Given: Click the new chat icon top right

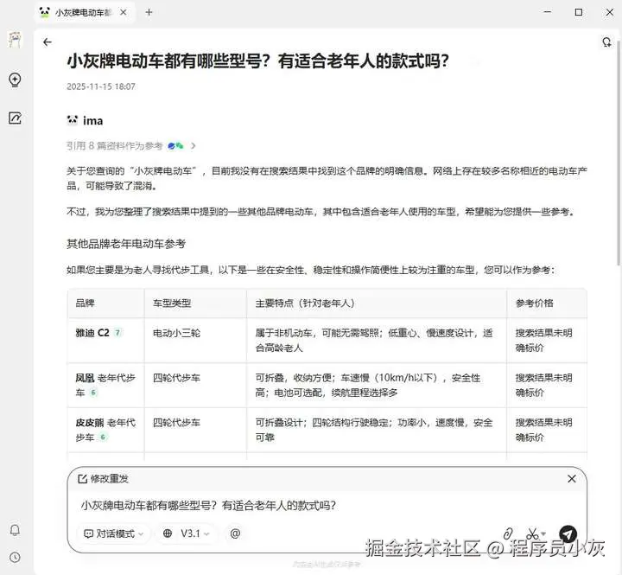Looking at the screenshot, I should pyautogui.click(x=606, y=42).
